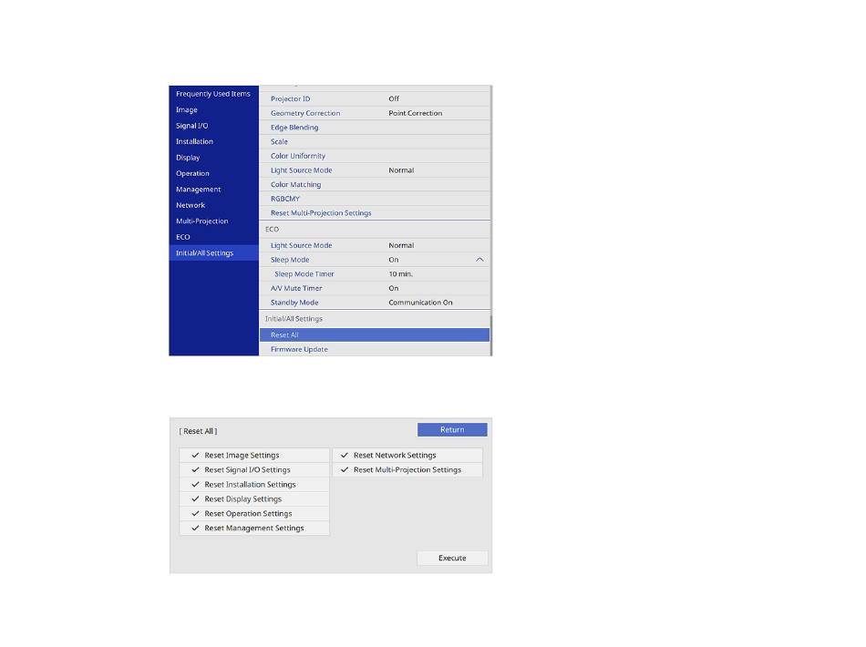Select Display in the sidebar
The width and height of the screenshot is (866, 647).
pos(213,158)
